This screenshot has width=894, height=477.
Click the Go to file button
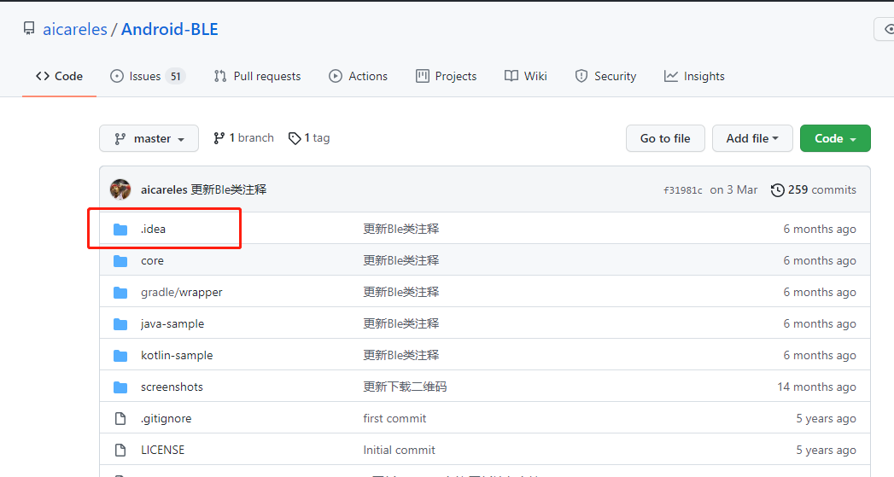point(665,138)
